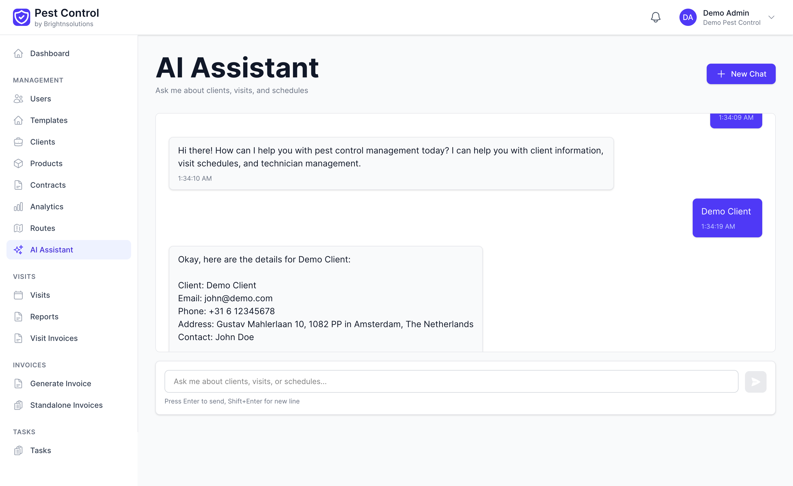
Task: Select Templates from the sidebar
Action: (x=49, y=120)
